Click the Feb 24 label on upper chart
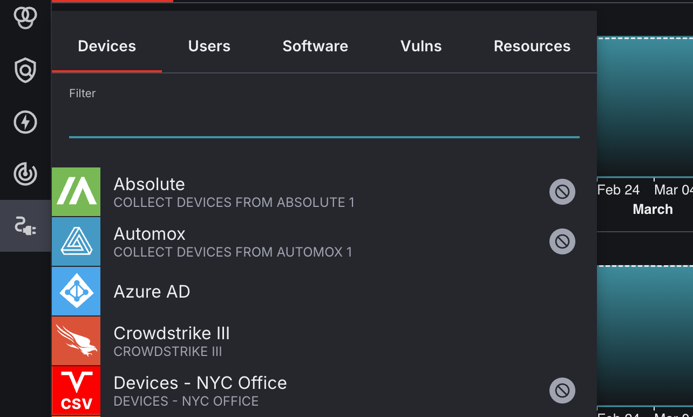This screenshot has width=693, height=417. (x=619, y=190)
